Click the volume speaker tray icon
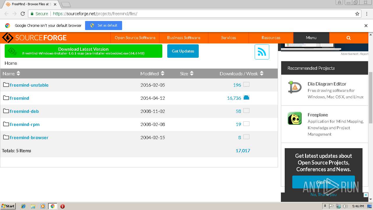 pos(345,206)
